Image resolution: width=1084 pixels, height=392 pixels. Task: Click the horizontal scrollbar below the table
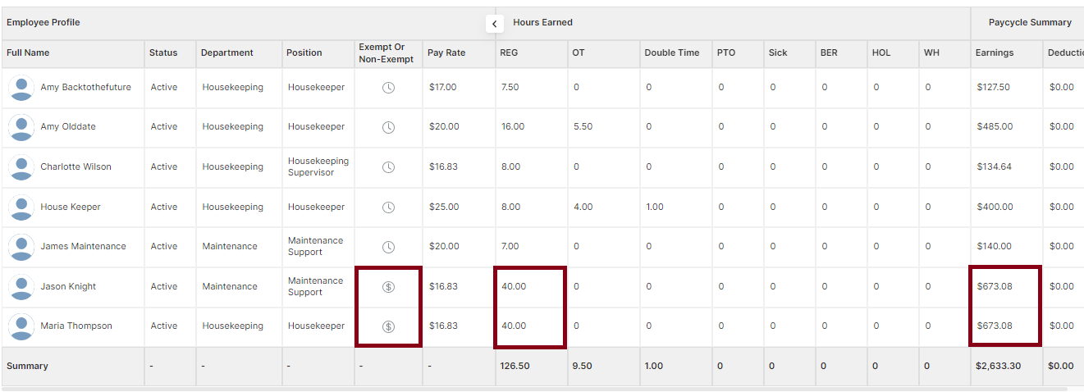534,389
